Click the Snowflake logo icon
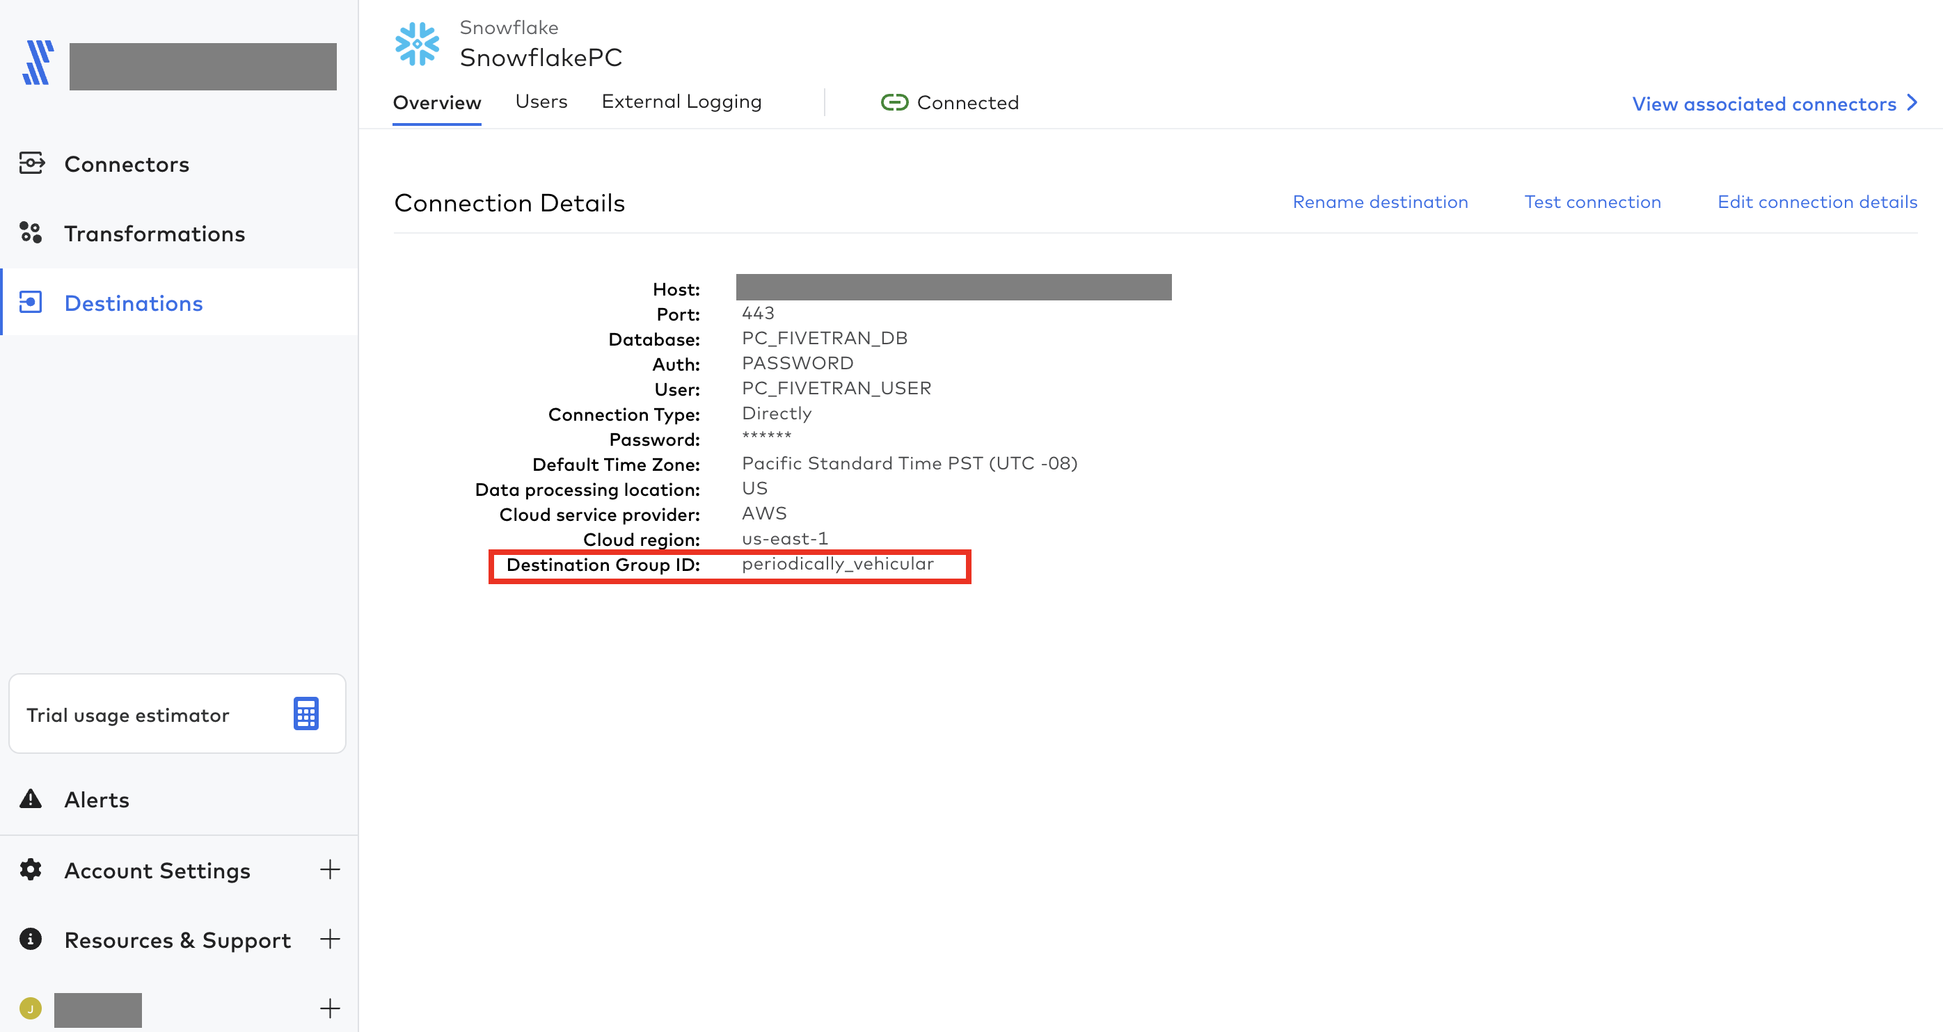This screenshot has width=1943, height=1032. [x=417, y=44]
